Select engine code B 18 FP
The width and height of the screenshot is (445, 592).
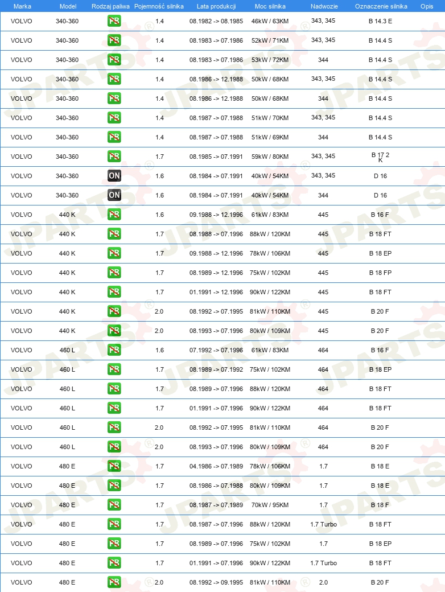[x=381, y=273]
